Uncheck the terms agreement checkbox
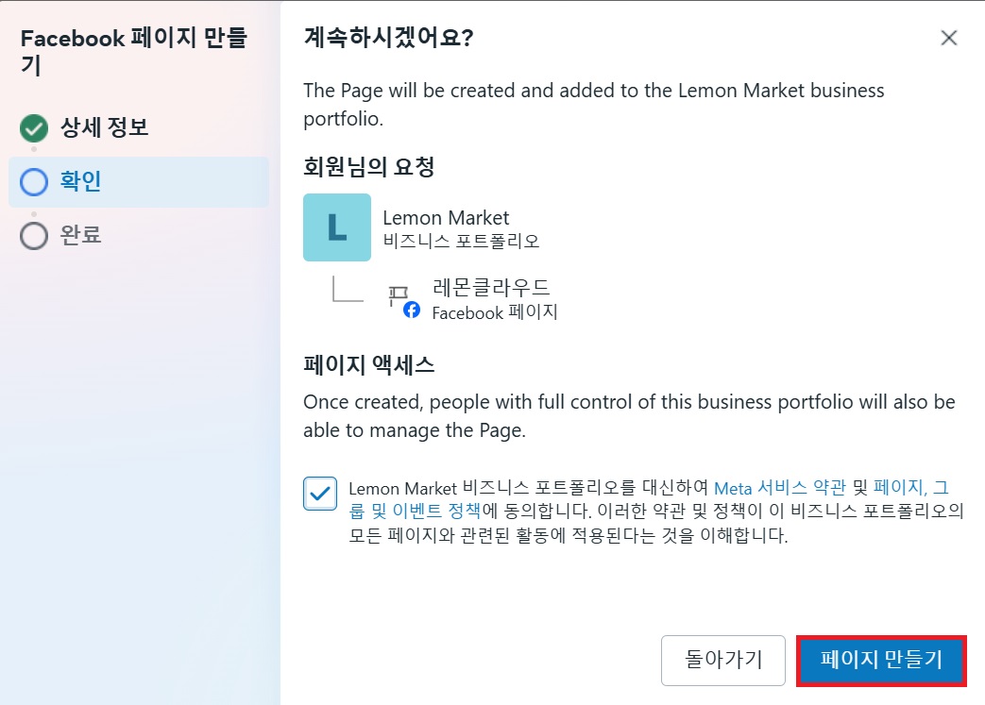The image size is (985, 705). click(x=320, y=494)
